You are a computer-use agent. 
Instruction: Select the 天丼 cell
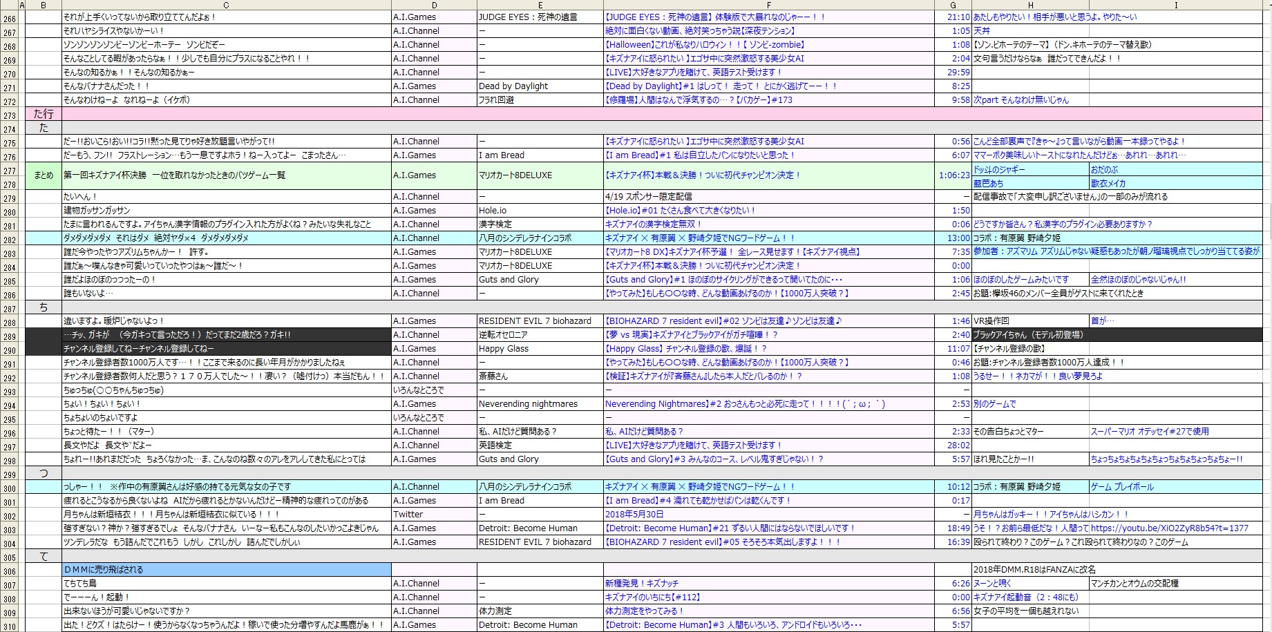coord(1030,30)
